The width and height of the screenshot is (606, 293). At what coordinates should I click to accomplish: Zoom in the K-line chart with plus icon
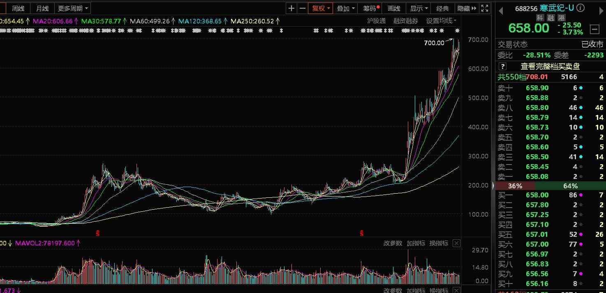(291, 8)
